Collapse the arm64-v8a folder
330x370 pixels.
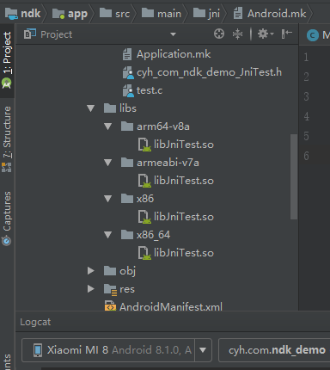(108, 126)
